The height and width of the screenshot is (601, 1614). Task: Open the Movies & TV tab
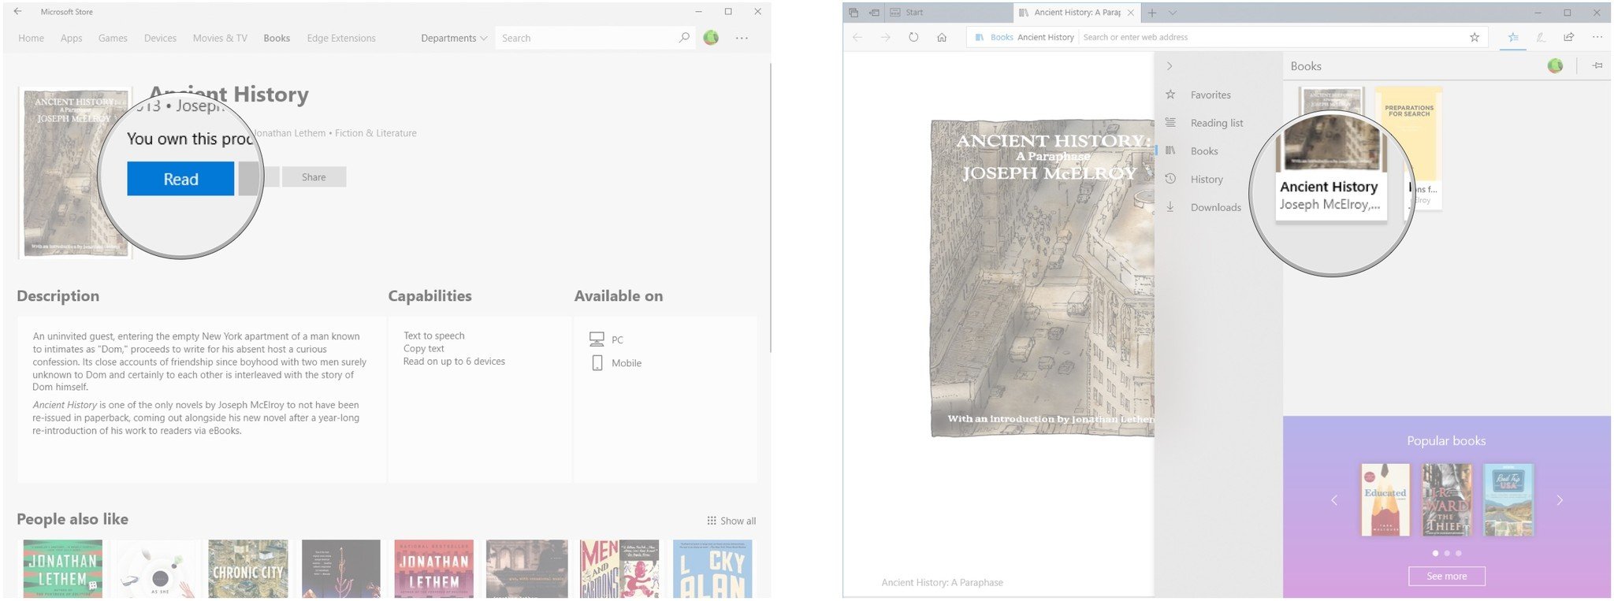click(220, 38)
